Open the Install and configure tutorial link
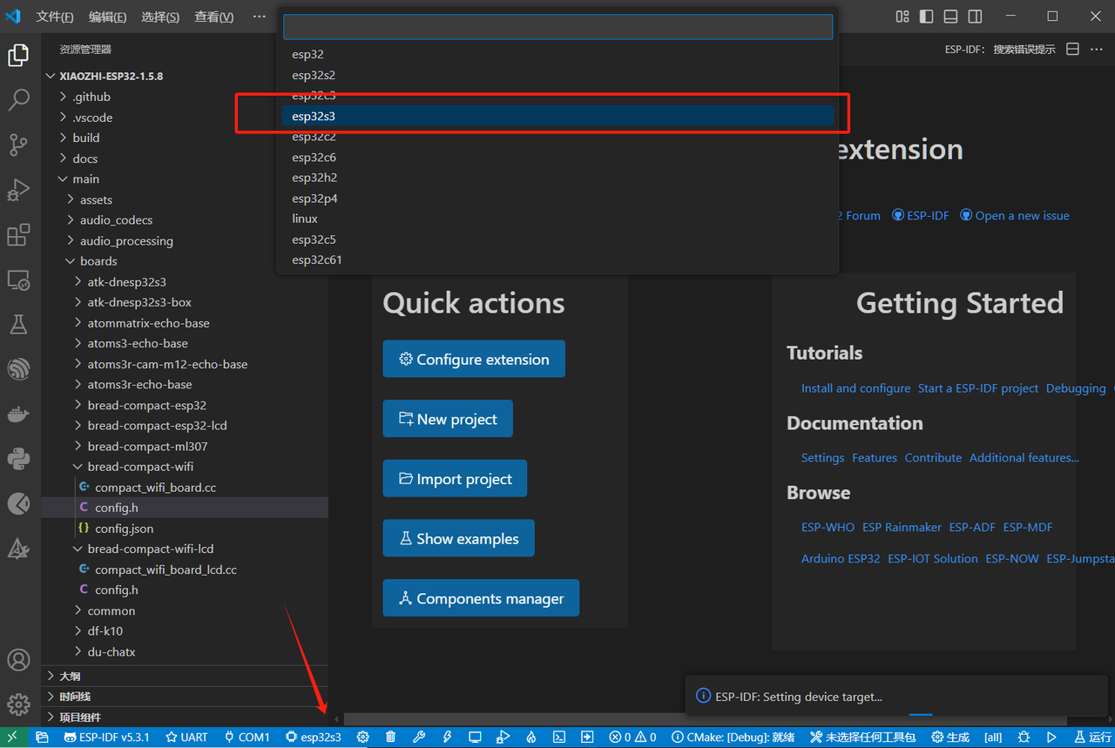 click(855, 388)
